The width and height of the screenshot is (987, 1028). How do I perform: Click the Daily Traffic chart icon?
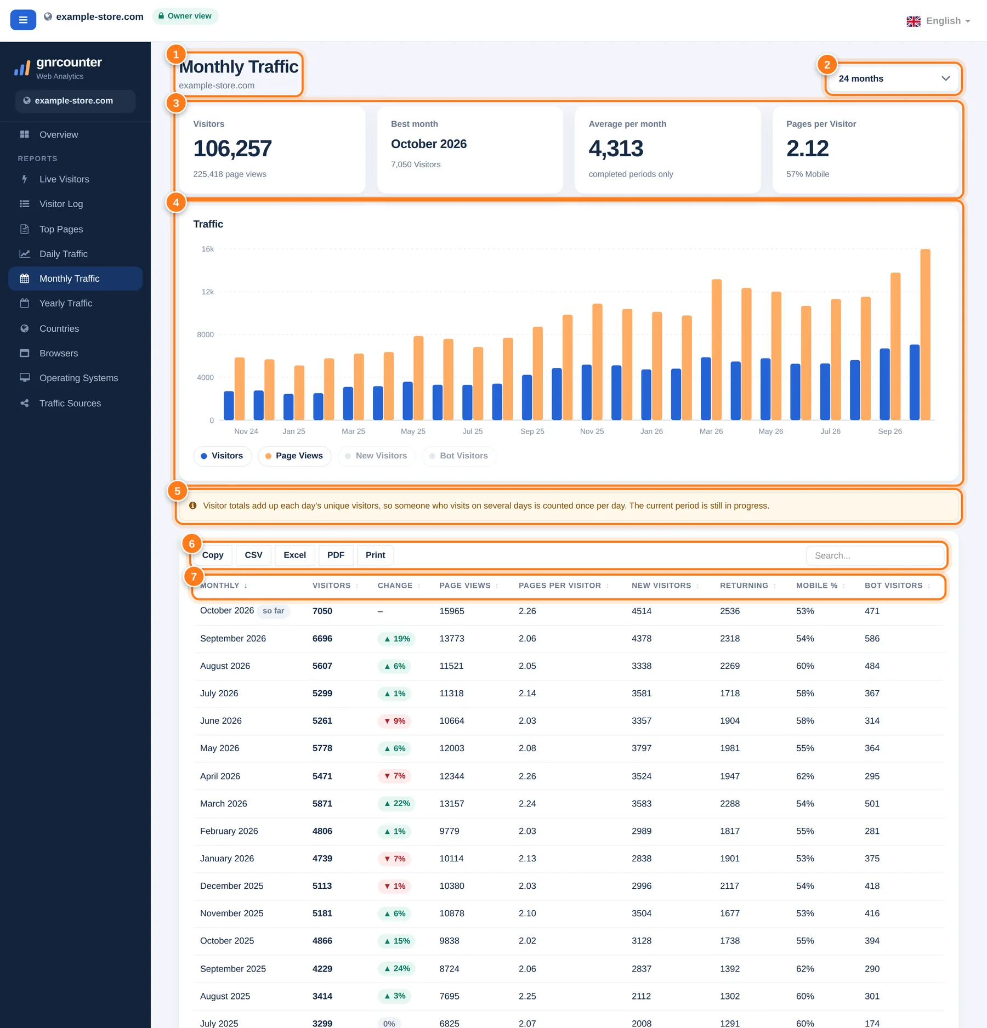click(25, 254)
